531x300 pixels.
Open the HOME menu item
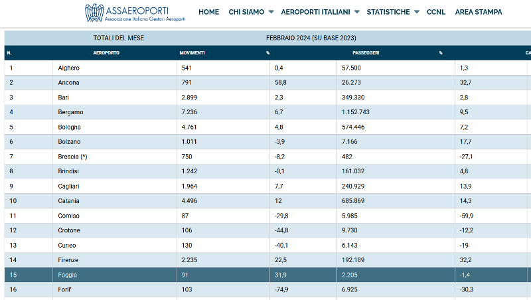pos(208,12)
